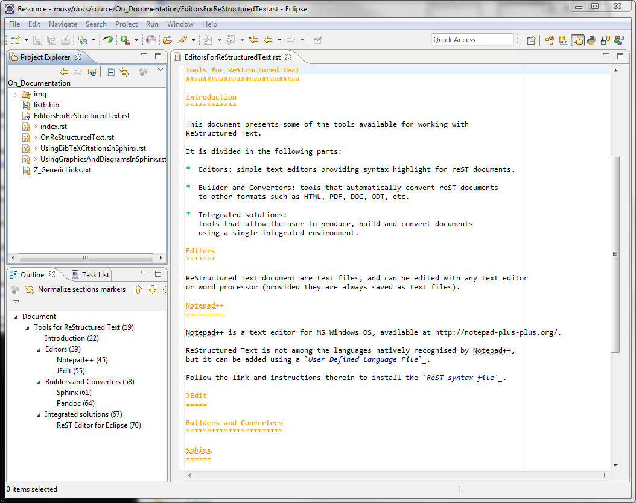This screenshot has width=636, height=503.
Task: Close the Project Explorer view
Action: 78,57
